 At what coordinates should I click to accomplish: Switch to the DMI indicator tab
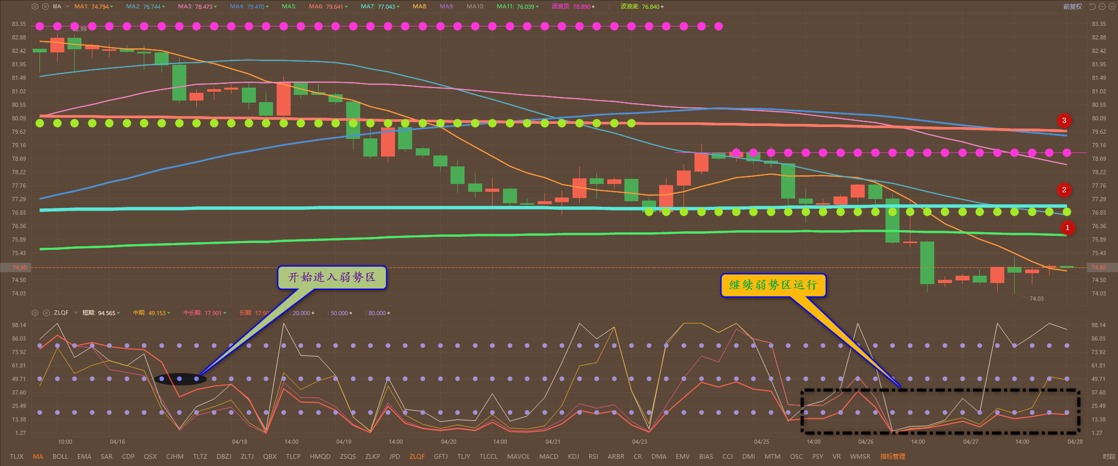(x=748, y=457)
